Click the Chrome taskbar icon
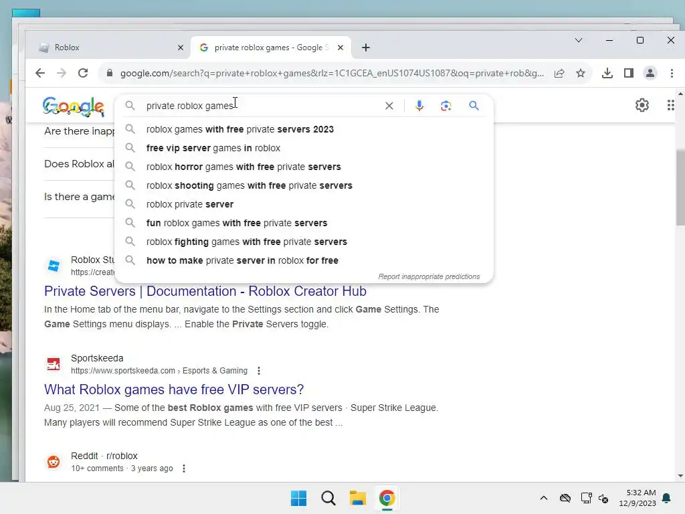The image size is (685, 514). pos(387,498)
